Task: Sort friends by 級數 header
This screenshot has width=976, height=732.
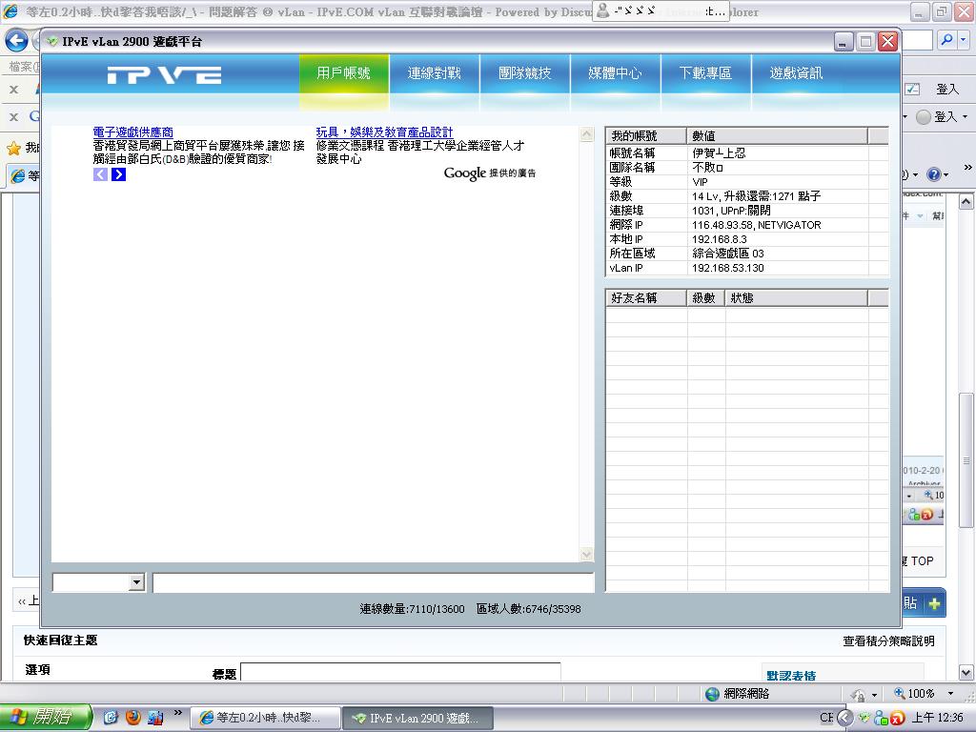Action: pyautogui.click(x=706, y=298)
